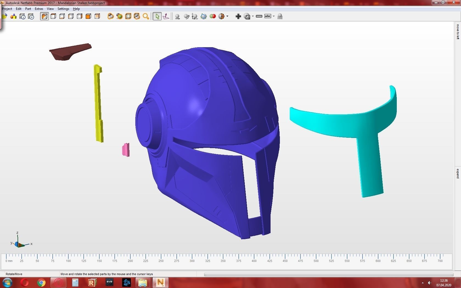Click the zoom frame-with-spheres icon
The image size is (461, 288).
click(x=137, y=16)
